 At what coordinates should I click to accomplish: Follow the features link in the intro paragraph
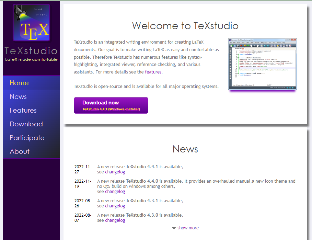[153, 72]
